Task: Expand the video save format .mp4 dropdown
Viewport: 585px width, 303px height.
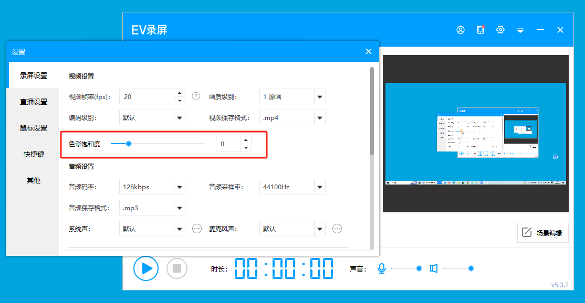Action: pos(320,118)
